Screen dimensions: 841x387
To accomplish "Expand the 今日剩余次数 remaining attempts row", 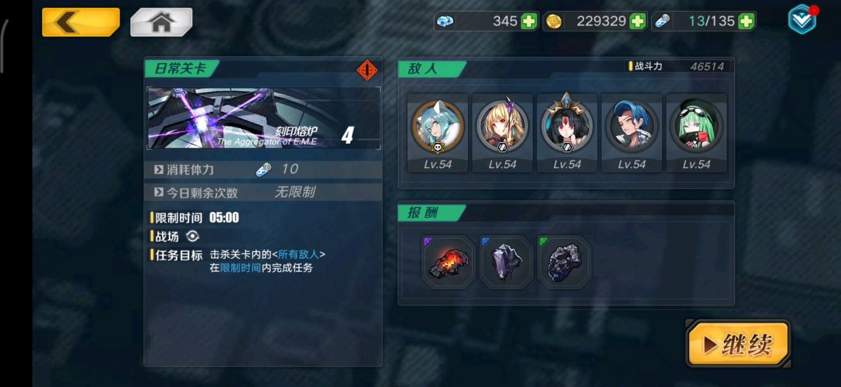I will pyautogui.click(x=263, y=192).
